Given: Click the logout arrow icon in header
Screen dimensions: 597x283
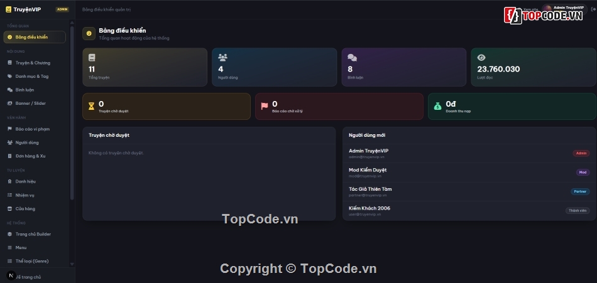Looking at the screenshot, I should point(593,9).
